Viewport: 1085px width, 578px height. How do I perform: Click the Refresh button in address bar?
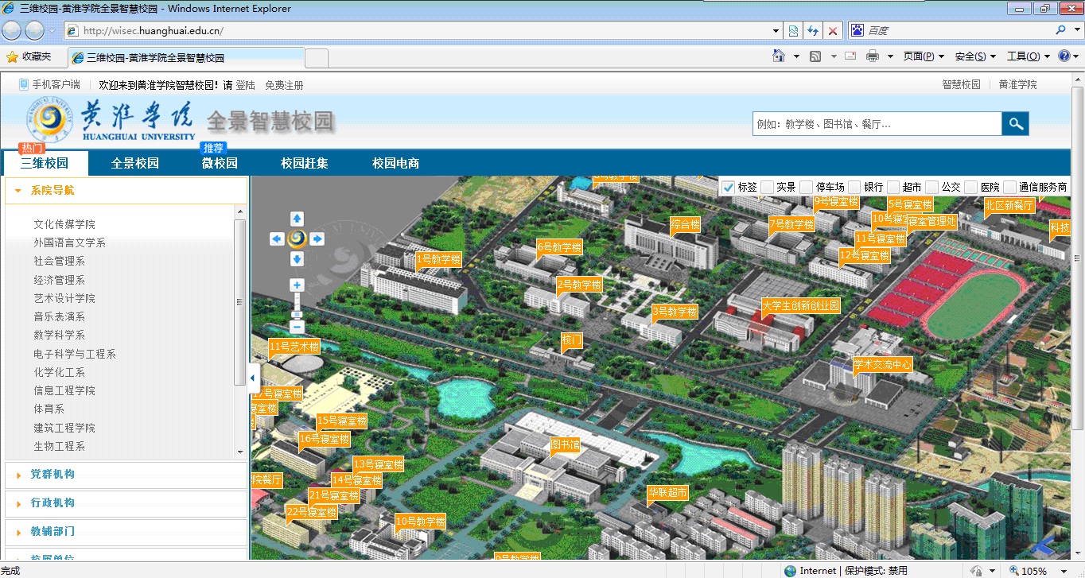(x=813, y=30)
